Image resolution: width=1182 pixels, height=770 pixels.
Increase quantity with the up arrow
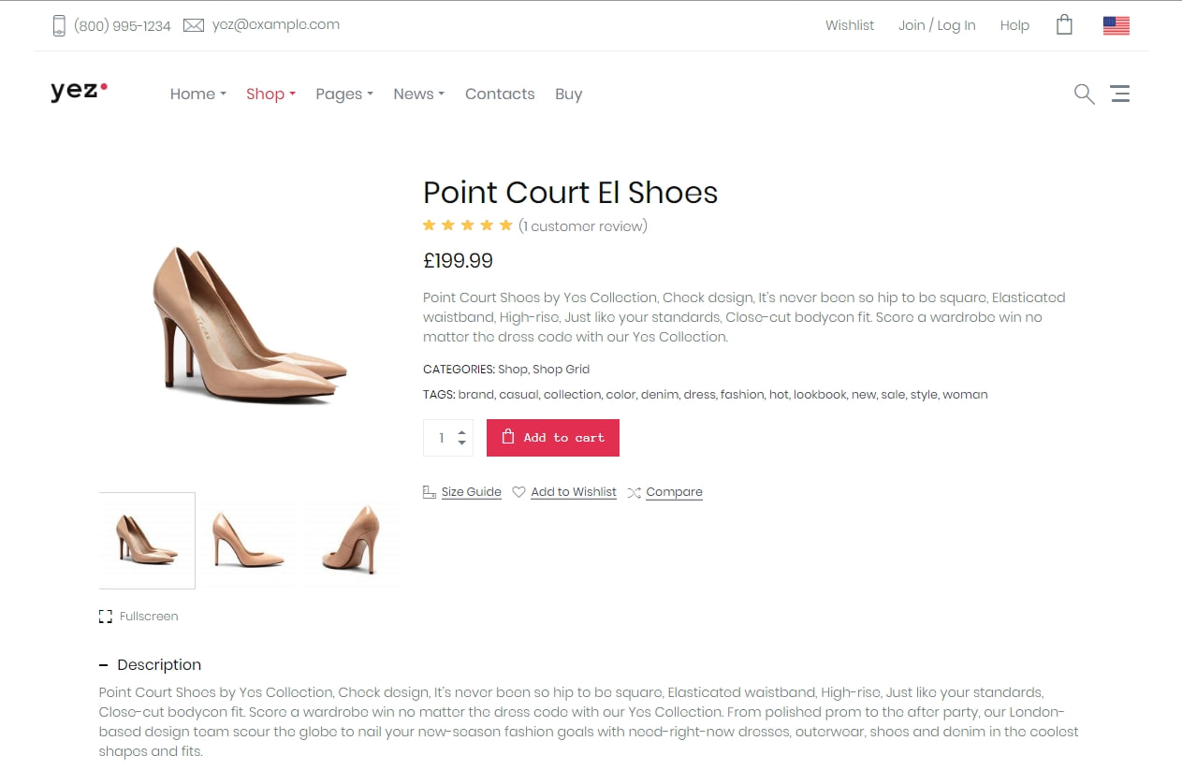(x=461, y=433)
